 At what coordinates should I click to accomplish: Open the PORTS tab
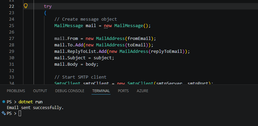[123, 91]
